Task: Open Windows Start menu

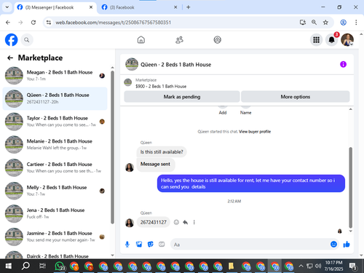Action: [8, 266]
